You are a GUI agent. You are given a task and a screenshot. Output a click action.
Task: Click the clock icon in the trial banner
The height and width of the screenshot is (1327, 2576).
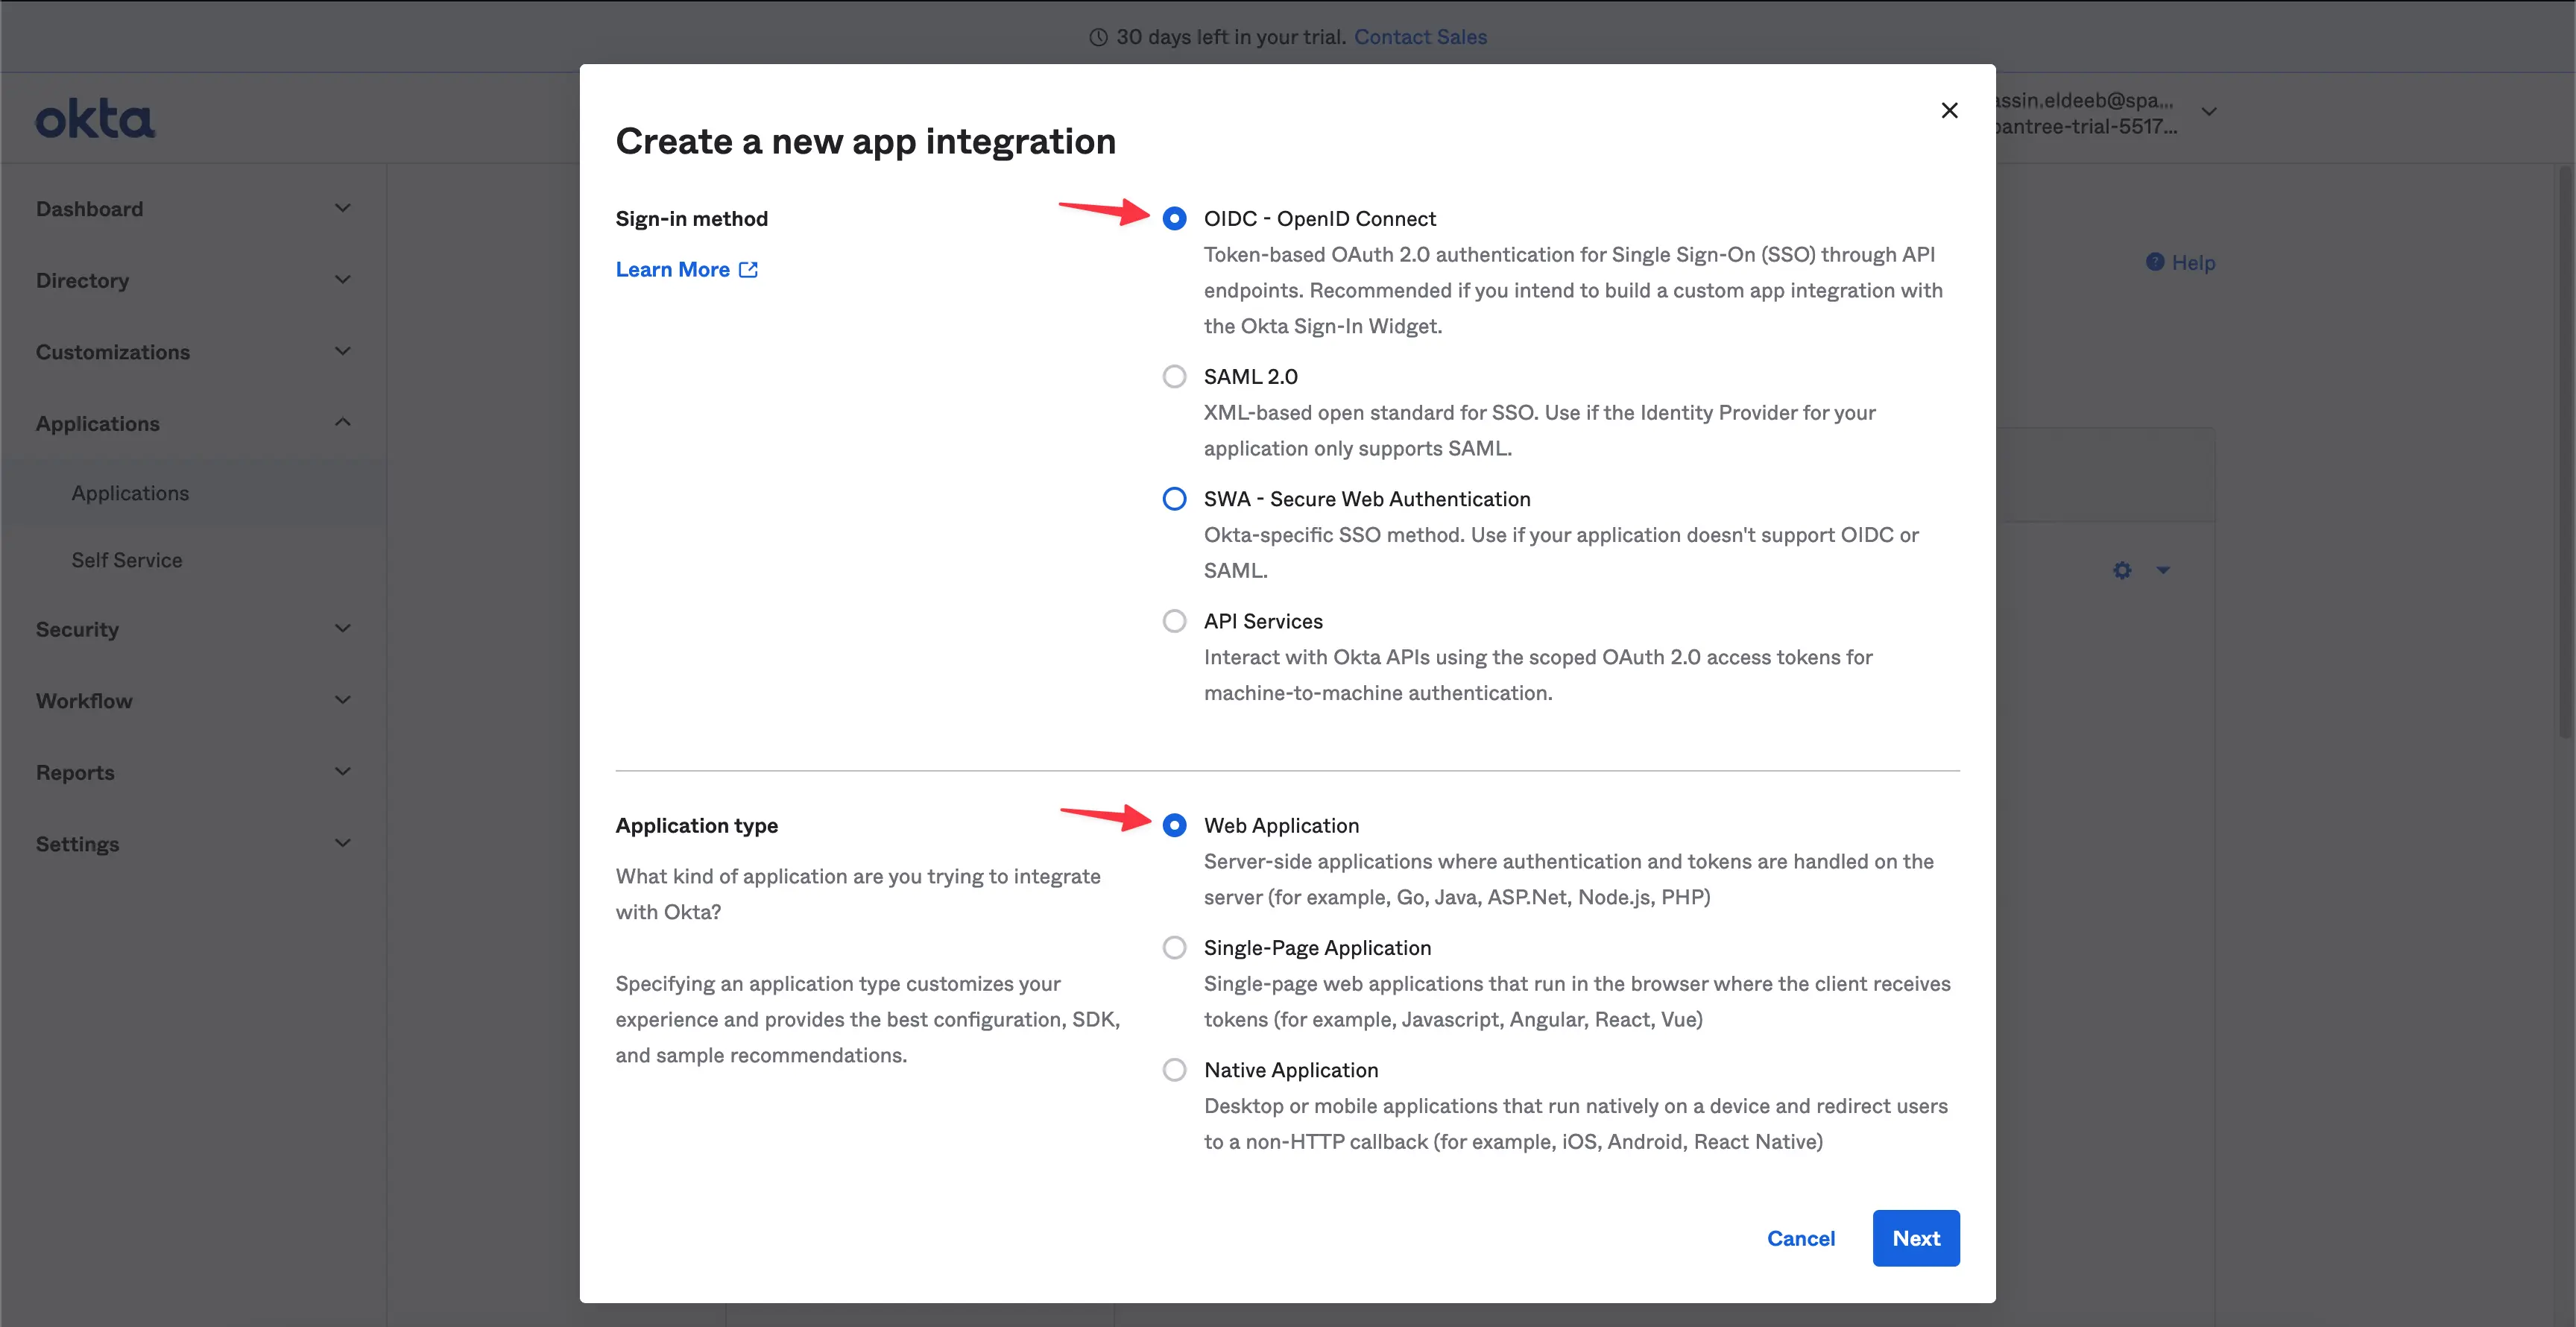click(x=1097, y=37)
